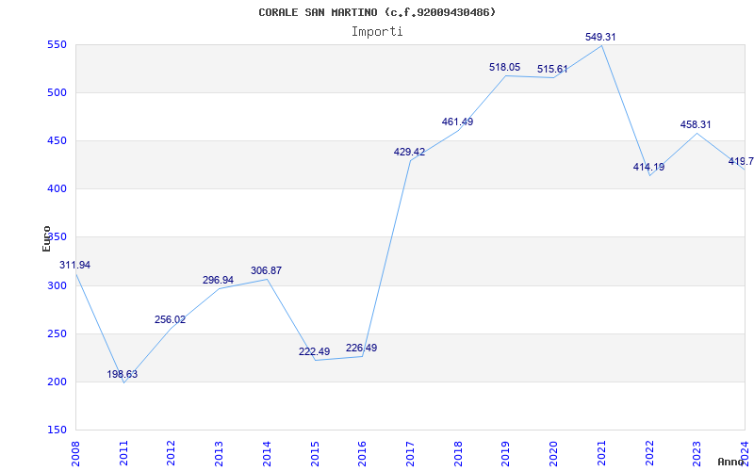Click the 450 y-axis tick label
The height and width of the screenshot is (471, 754).
click(x=57, y=141)
